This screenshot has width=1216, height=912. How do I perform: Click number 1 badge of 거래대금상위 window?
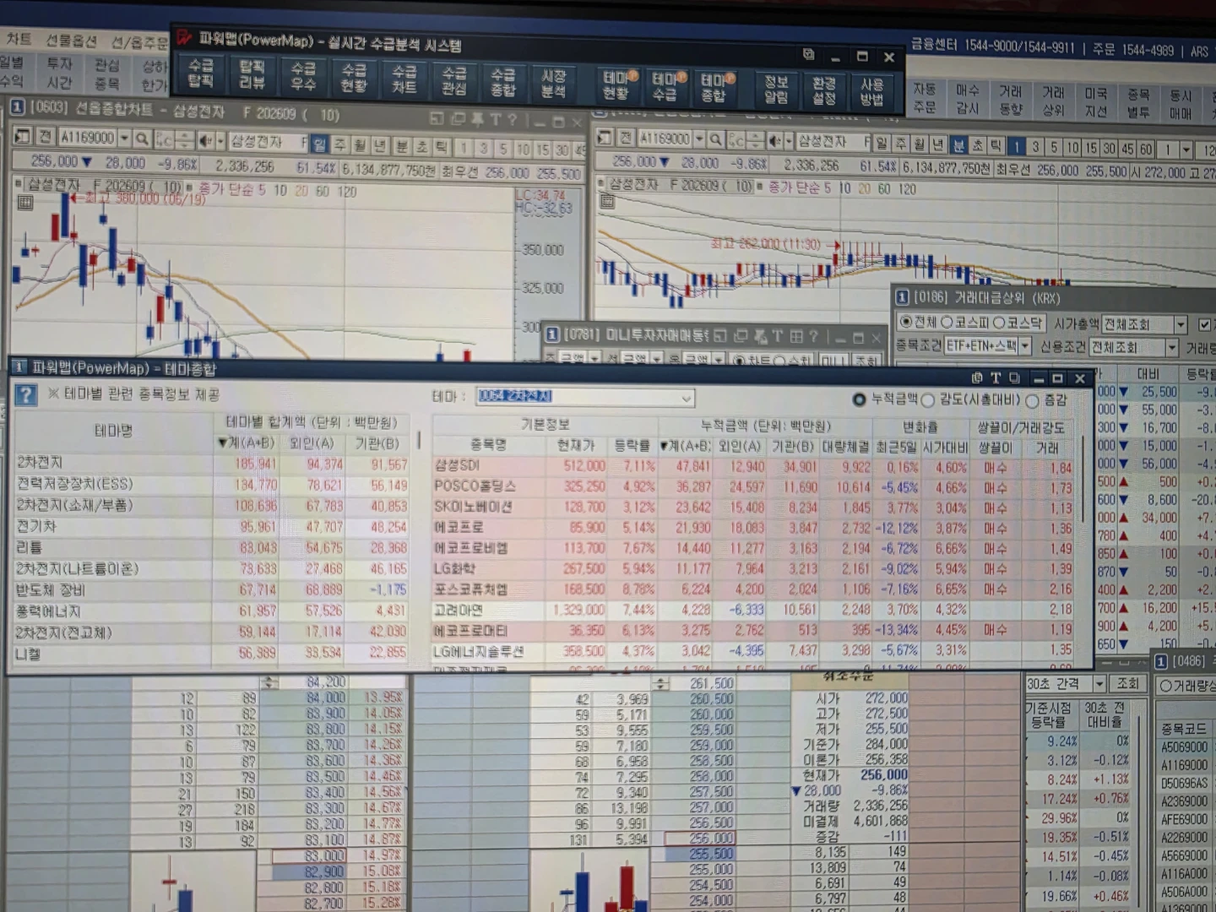point(902,297)
